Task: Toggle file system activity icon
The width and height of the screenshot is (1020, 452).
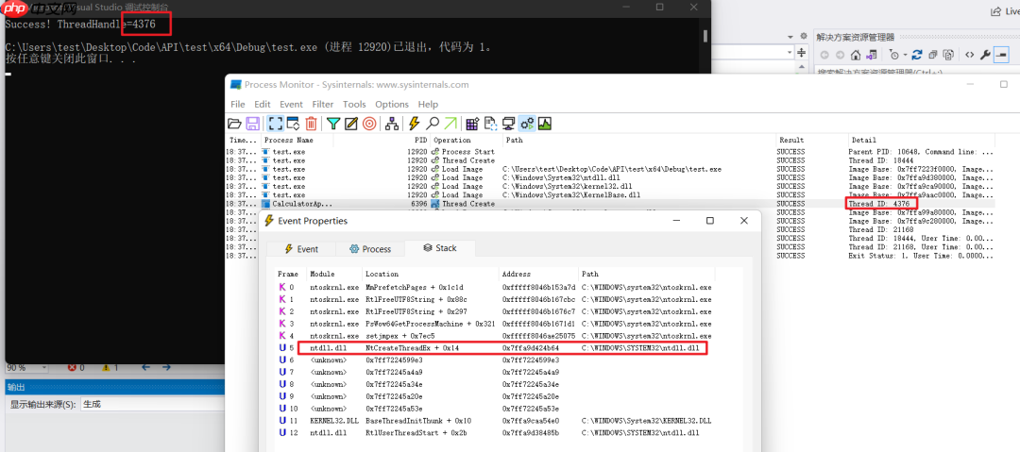Action: (x=491, y=123)
